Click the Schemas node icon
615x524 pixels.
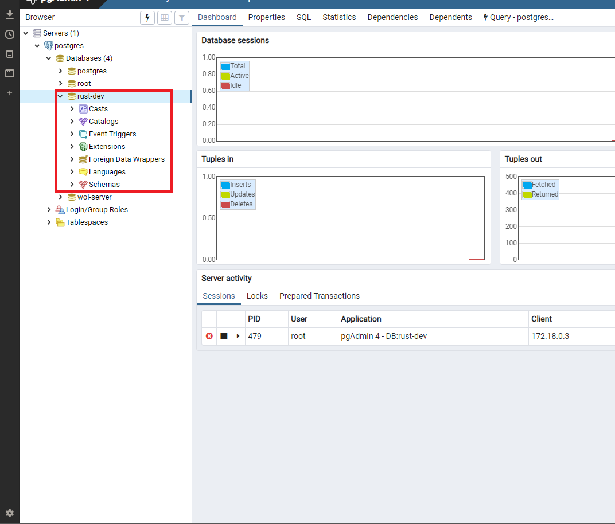click(x=83, y=184)
